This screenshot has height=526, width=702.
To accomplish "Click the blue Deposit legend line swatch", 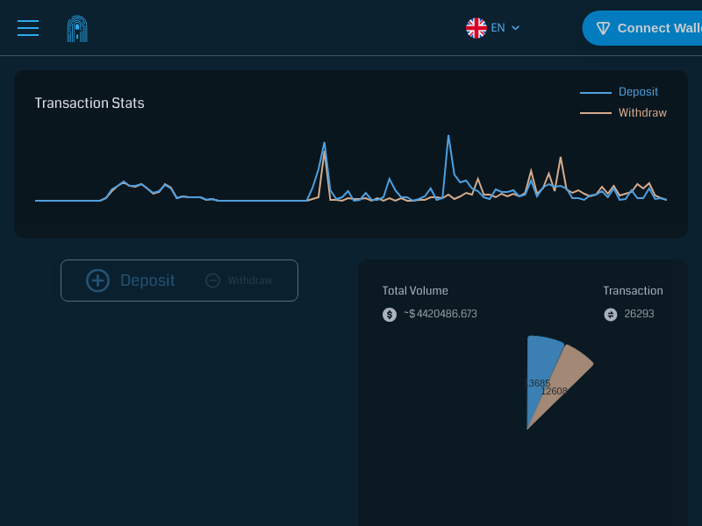I will 596,92.
